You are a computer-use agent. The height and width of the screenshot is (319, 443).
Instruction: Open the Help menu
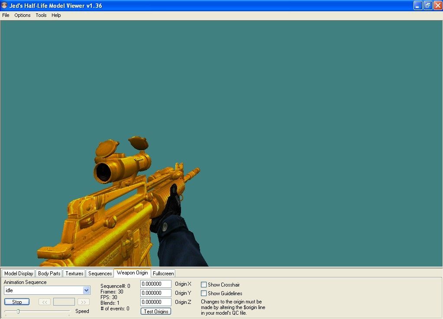tap(56, 15)
